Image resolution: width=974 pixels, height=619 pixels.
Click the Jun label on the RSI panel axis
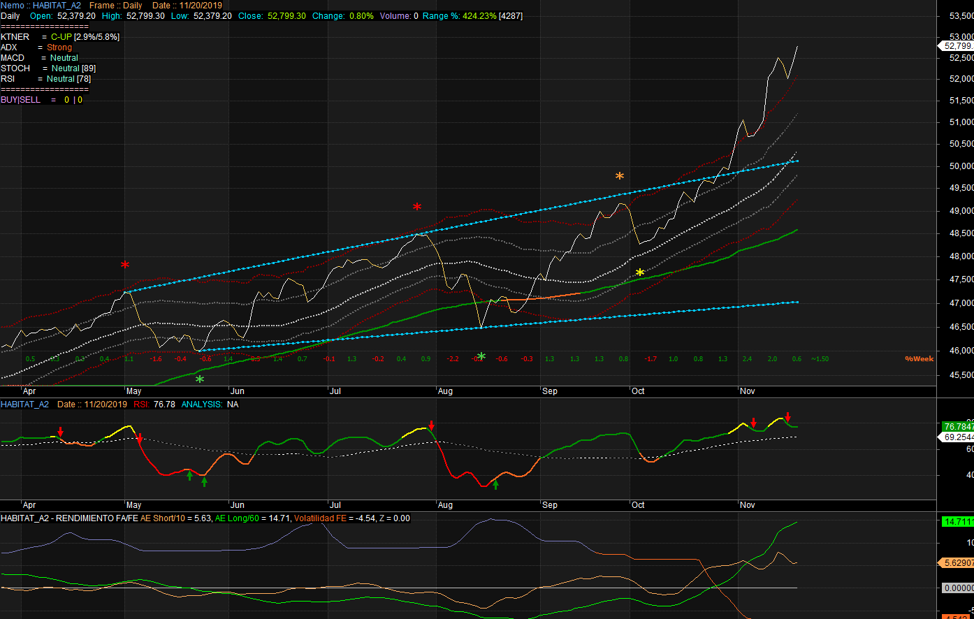pos(238,504)
